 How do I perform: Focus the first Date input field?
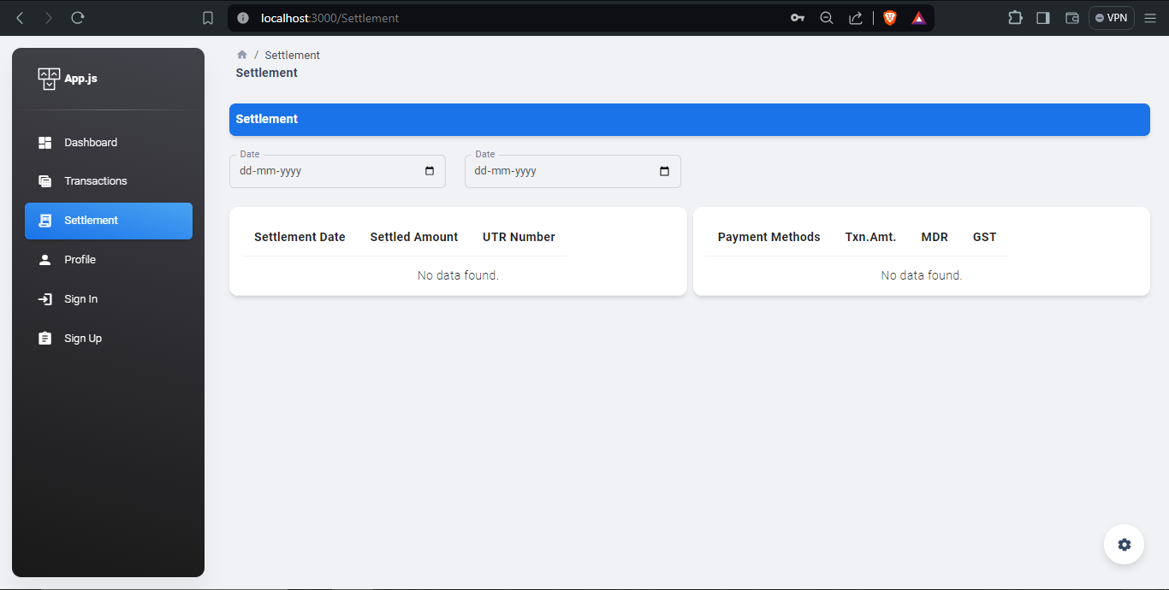[337, 171]
